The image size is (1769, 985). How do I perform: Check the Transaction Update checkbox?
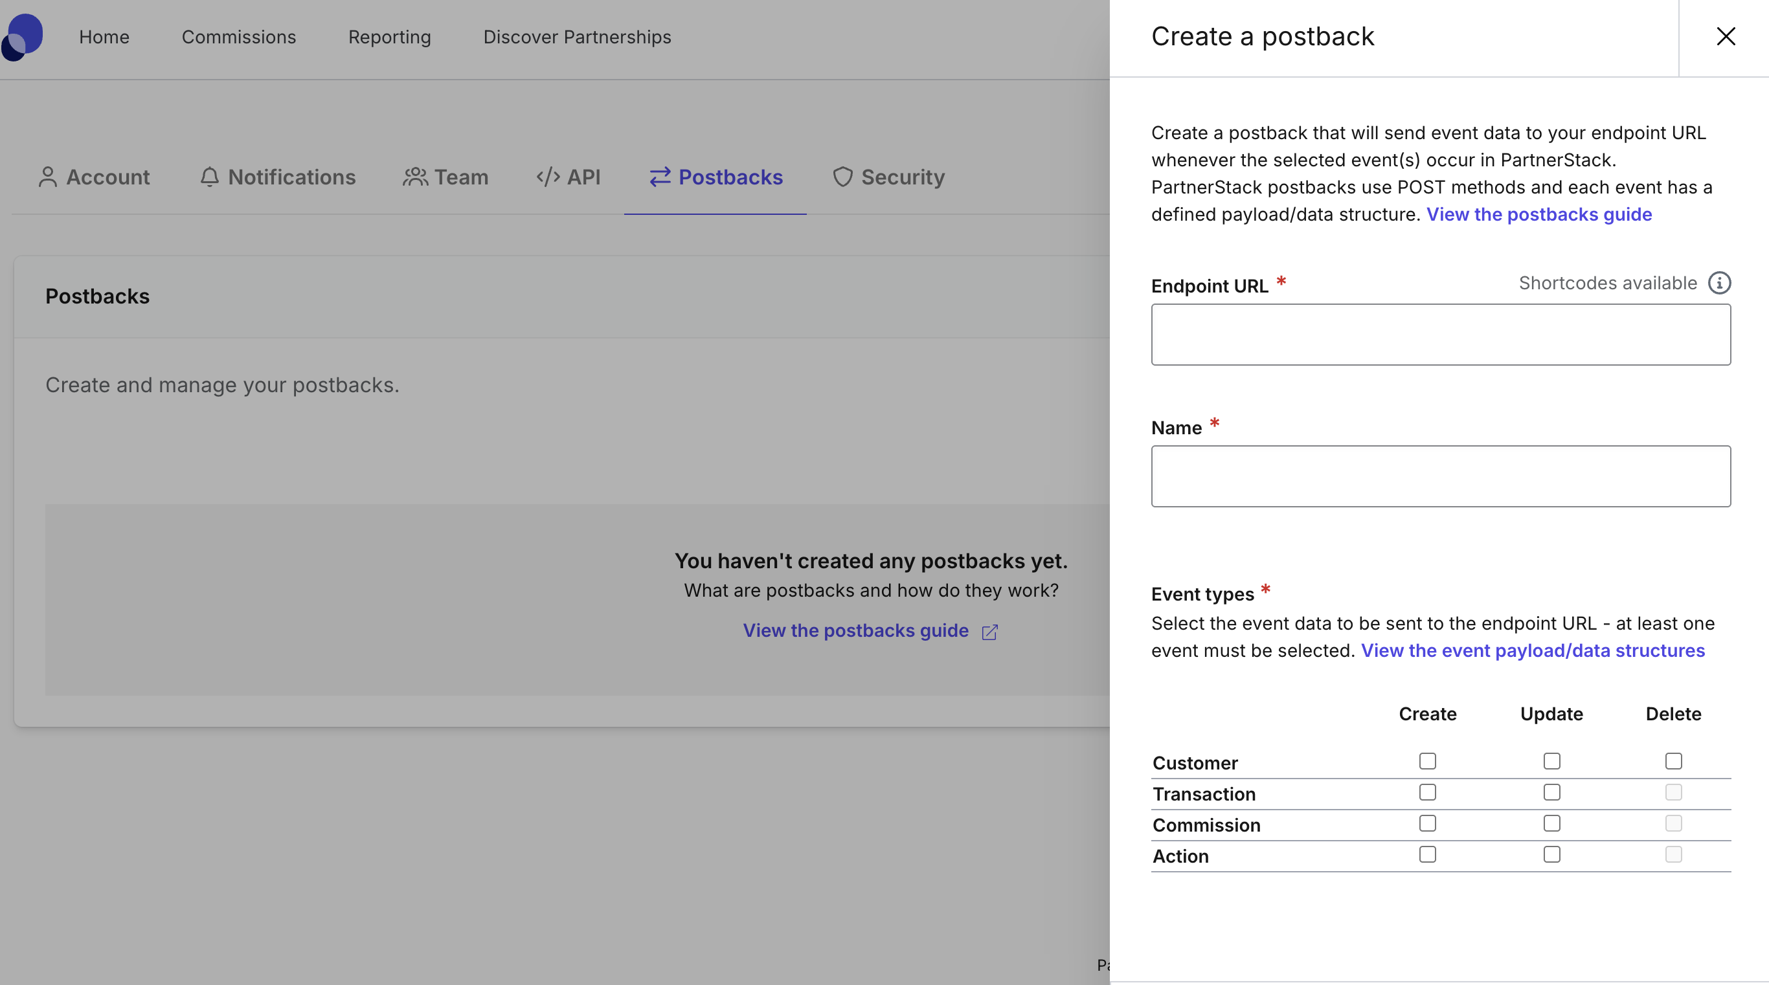coord(1551,791)
